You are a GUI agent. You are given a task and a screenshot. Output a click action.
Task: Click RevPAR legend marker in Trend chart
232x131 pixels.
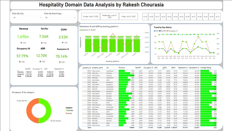tap(160, 31)
